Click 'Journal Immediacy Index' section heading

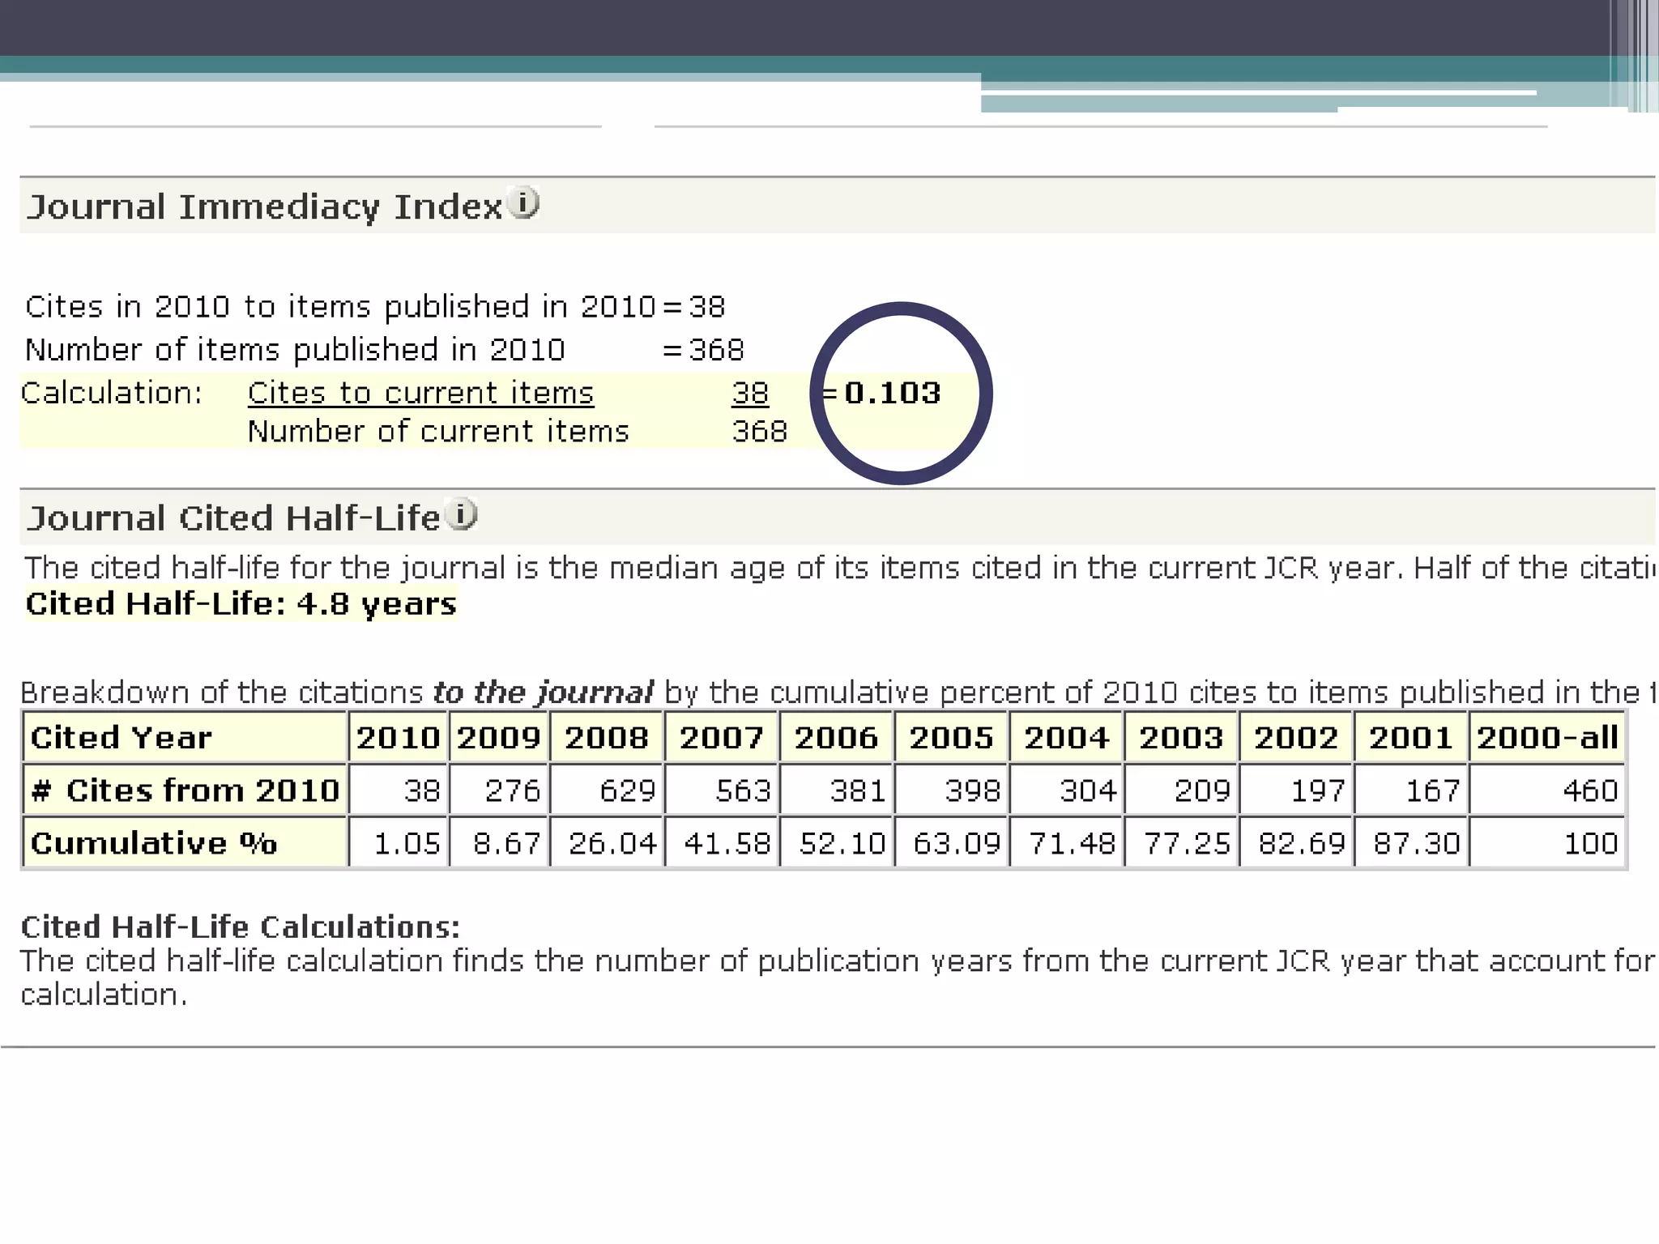coord(264,207)
